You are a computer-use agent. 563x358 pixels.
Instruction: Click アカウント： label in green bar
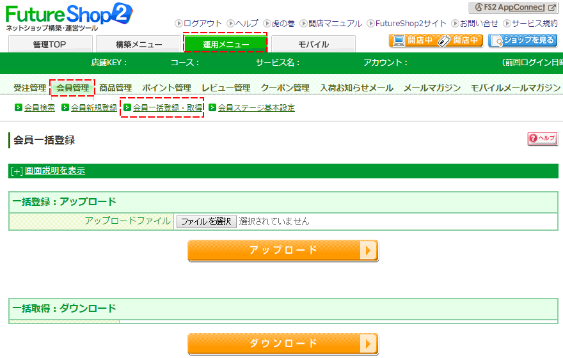[x=386, y=63]
